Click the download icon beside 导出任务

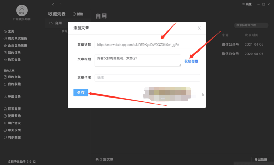[5, 96]
